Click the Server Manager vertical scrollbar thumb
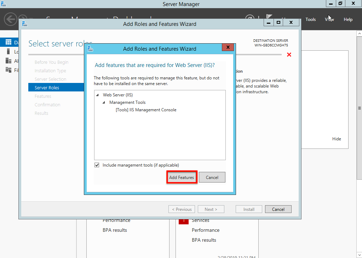The image size is (362, 258). (x=360, y=108)
